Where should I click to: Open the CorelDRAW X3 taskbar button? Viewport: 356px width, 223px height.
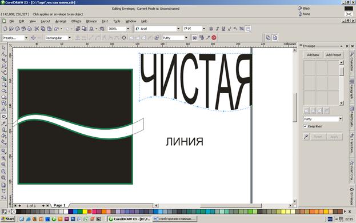[x=130, y=219]
